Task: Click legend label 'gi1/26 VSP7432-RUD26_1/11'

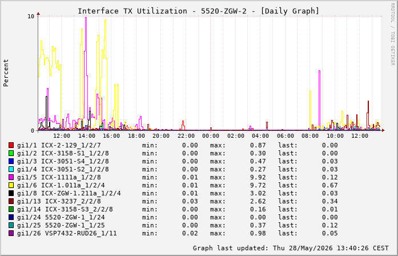Action: pyautogui.click(x=67, y=233)
